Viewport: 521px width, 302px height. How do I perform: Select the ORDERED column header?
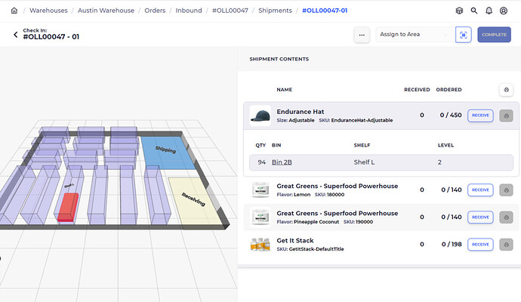click(449, 90)
